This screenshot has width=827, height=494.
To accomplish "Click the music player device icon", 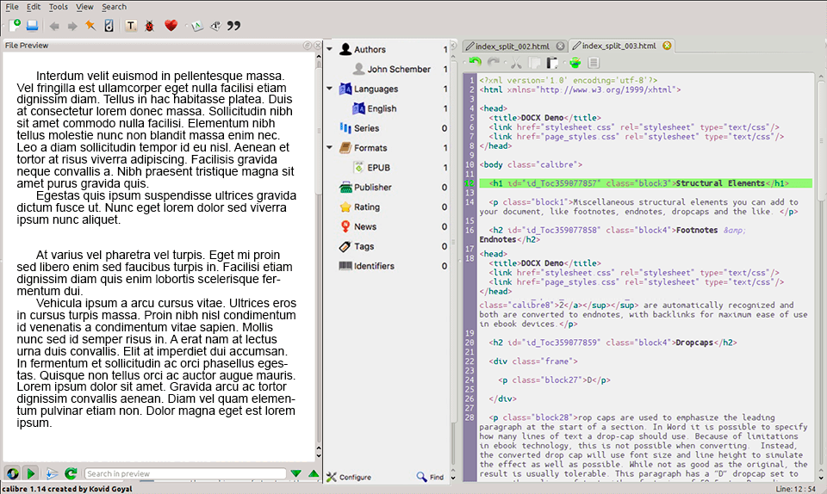I will 109,25.
